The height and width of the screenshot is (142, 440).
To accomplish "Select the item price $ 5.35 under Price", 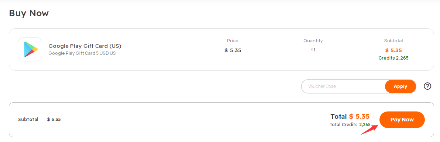I will tap(233, 51).
